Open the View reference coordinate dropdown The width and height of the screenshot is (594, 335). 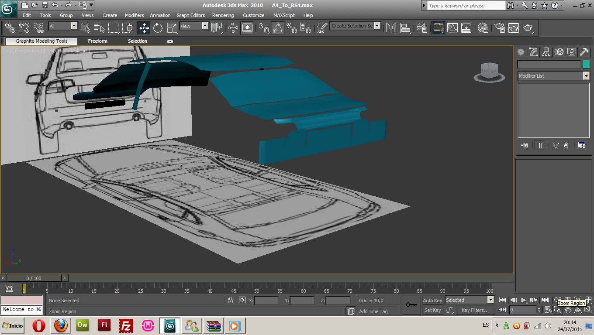pyautogui.click(x=205, y=26)
